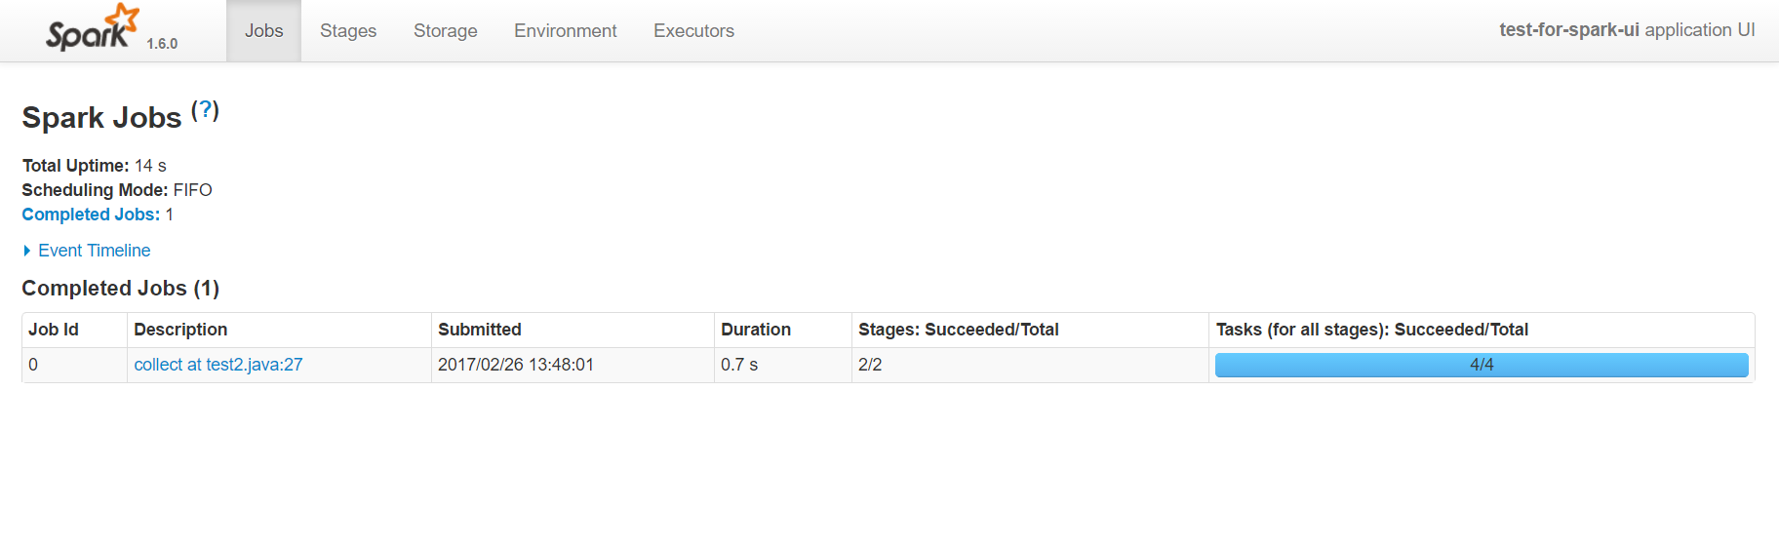Expand Event Timeline using its triangle arrow
Viewport: 1779px width, 548px height.
[x=27, y=251]
